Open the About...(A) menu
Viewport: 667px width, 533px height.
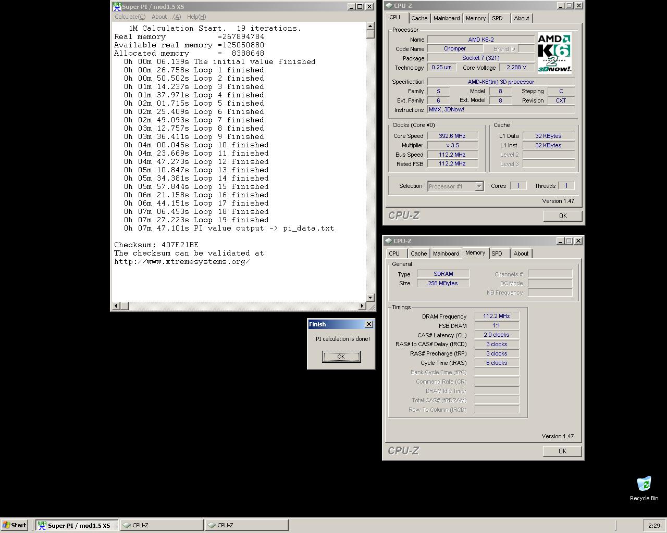point(166,17)
